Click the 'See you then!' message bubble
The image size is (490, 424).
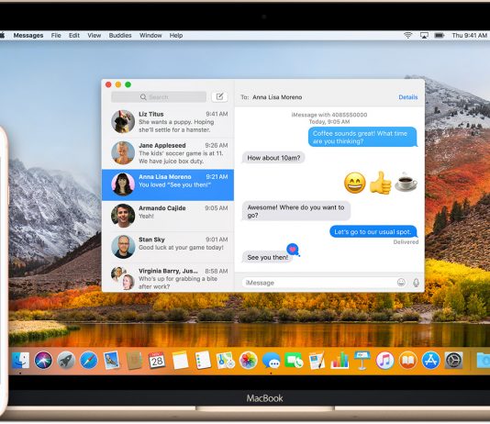pyautogui.click(x=268, y=257)
